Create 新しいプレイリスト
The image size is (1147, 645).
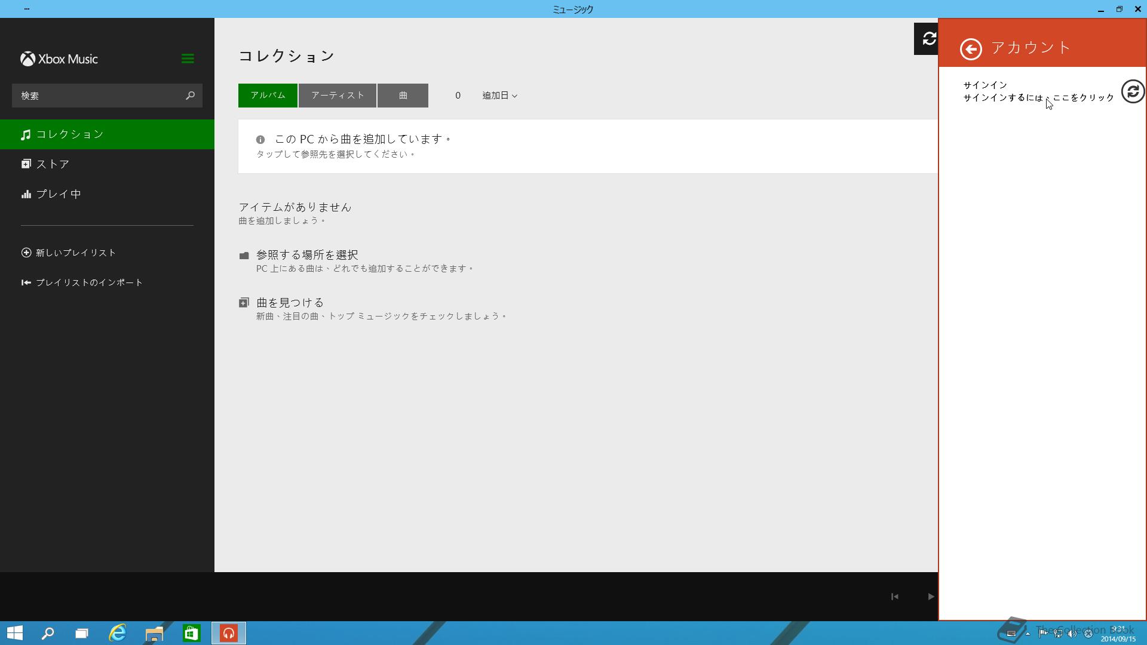pyautogui.click(x=69, y=253)
